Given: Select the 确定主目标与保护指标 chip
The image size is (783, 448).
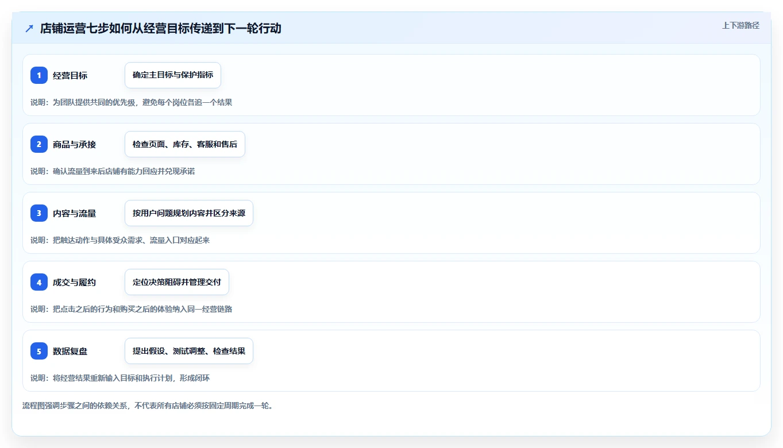Looking at the screenshot, I should tap(173, 75).
